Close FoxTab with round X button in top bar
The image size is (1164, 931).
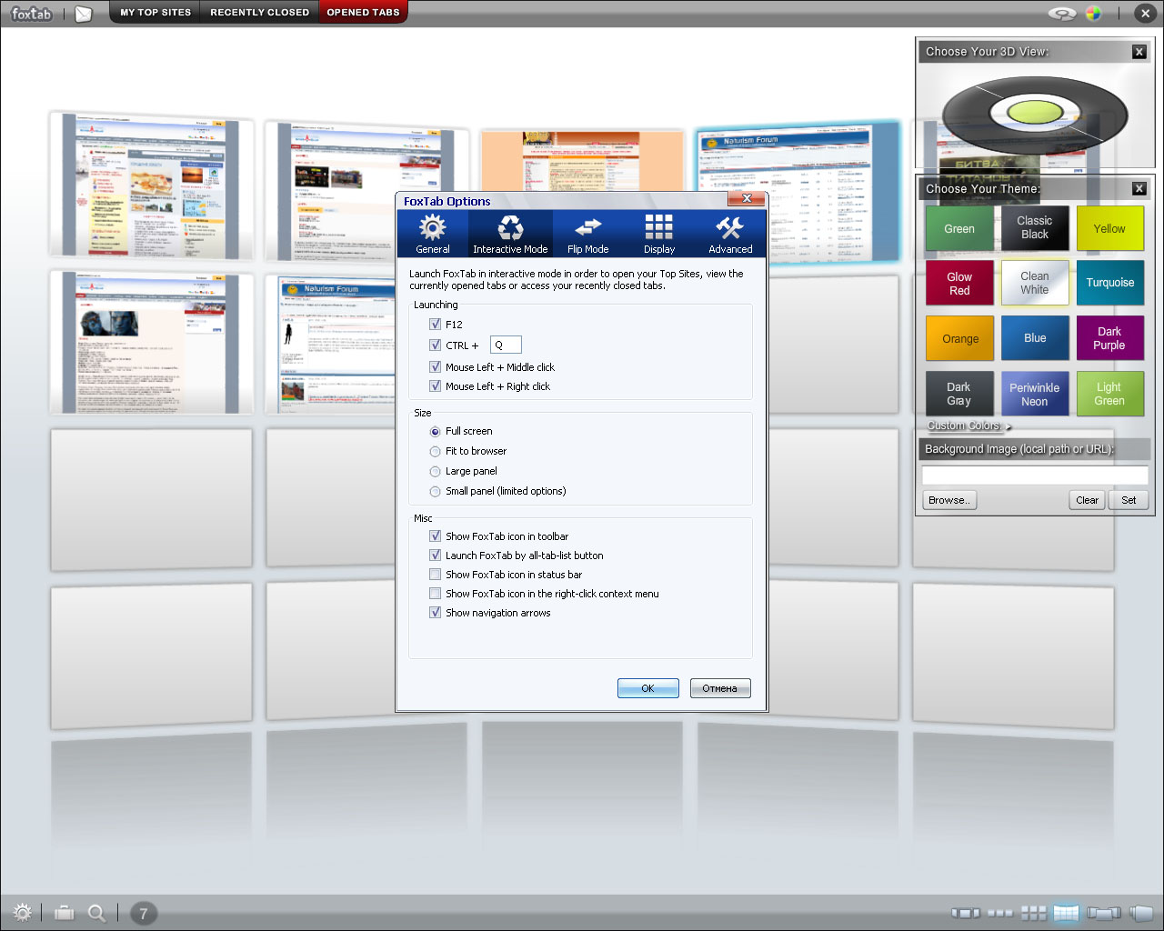[x=1146, y=14]
